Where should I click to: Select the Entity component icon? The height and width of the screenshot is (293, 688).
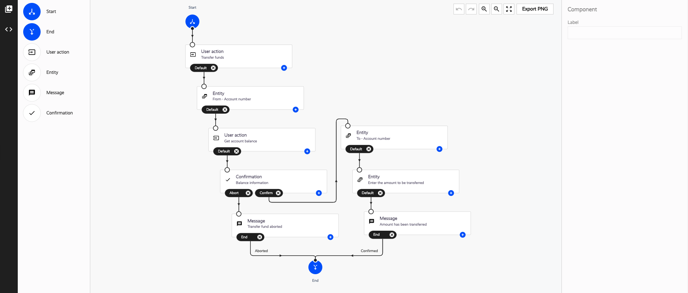[x=32, y=72]
